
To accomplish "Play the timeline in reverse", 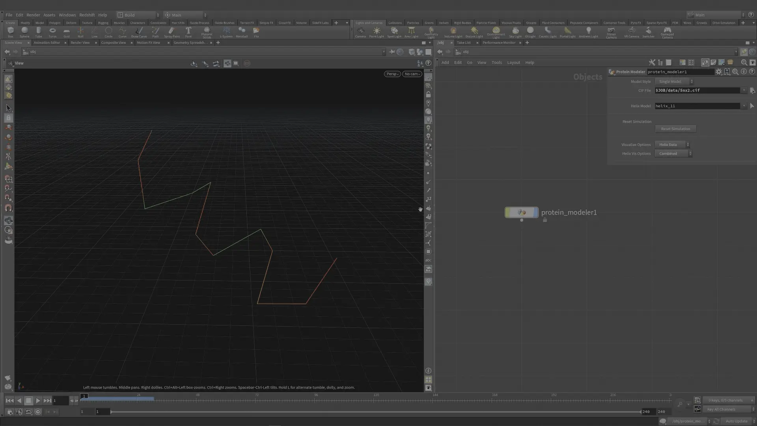I will pos(19,400).
